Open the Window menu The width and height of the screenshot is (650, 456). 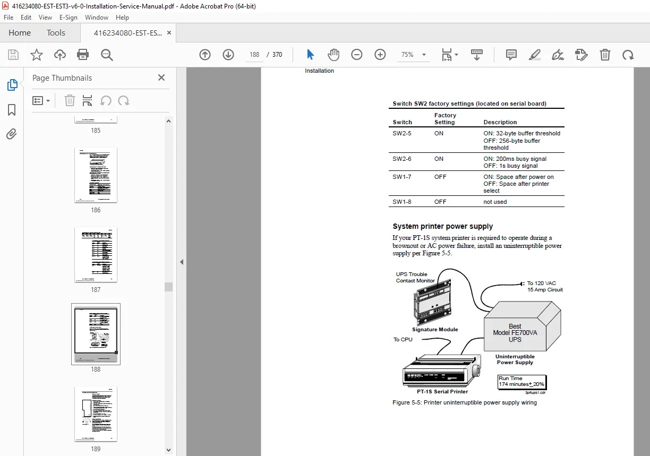click(97, 18)
